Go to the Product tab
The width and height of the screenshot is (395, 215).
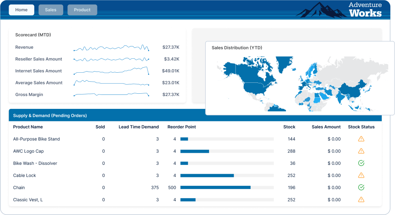click(82, 10)
